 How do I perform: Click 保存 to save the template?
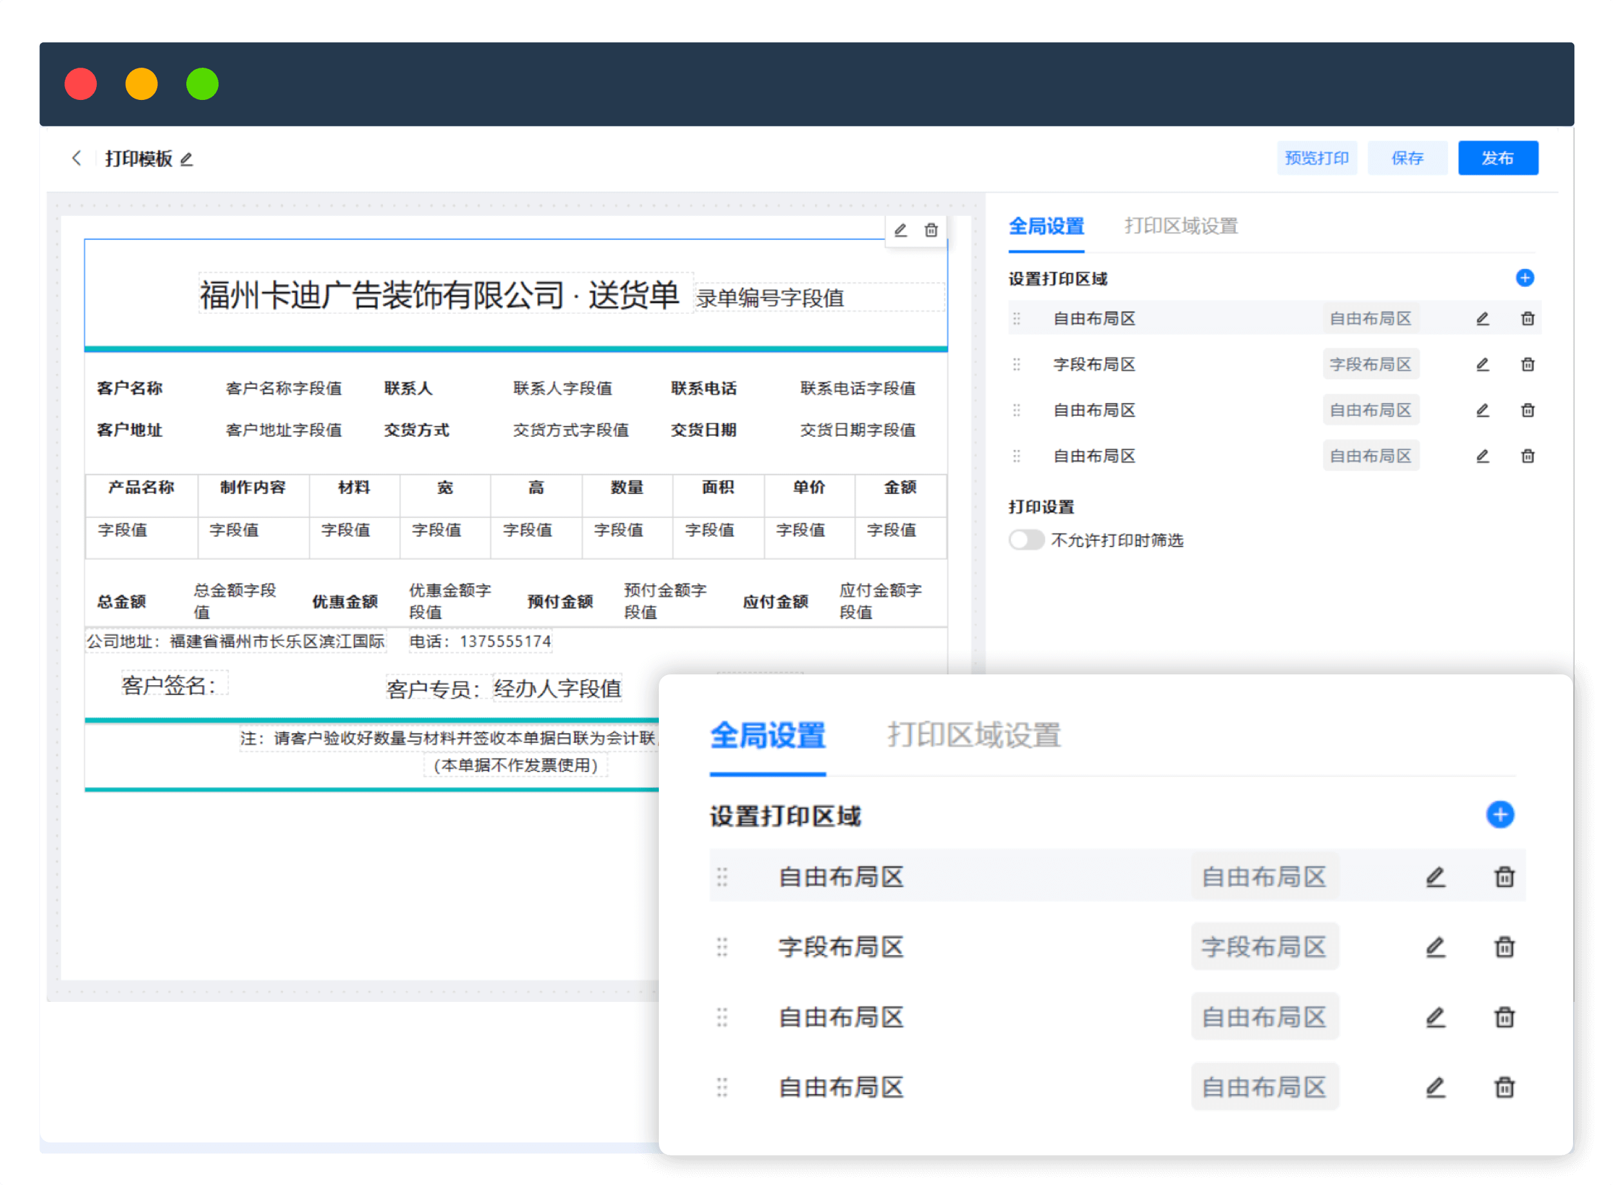click(1407, 158)
